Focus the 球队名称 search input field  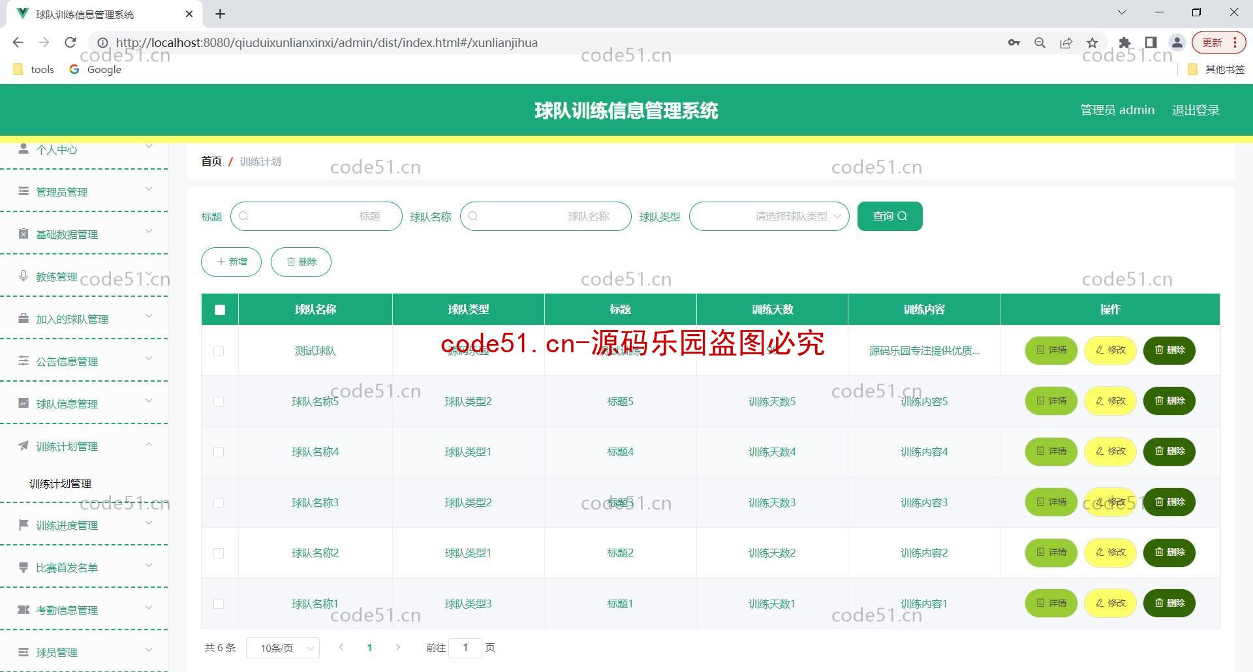pyautogui.click(x=546, y=216)
